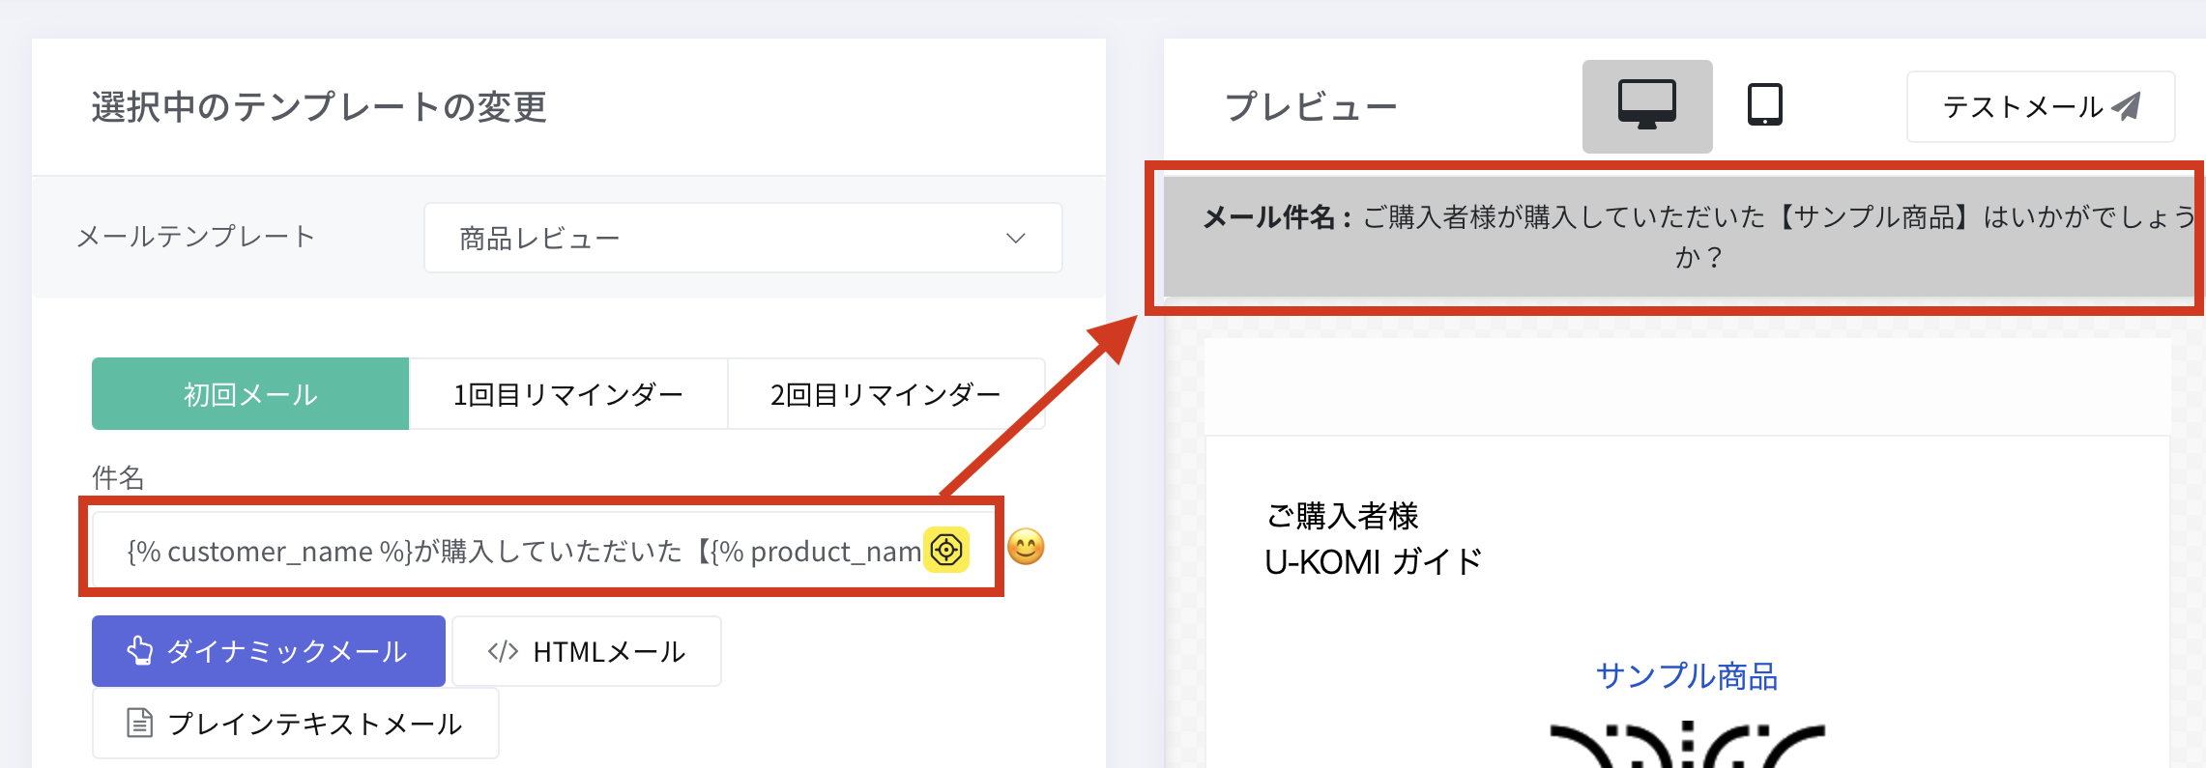The image size is (2206, 768).
Task: Click the hand pointer icon on ダイナミックメール
Action: tap(139, 651)
